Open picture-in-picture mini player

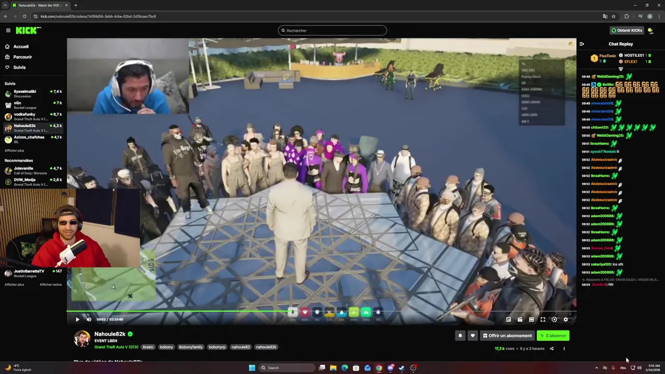[509, 319]
